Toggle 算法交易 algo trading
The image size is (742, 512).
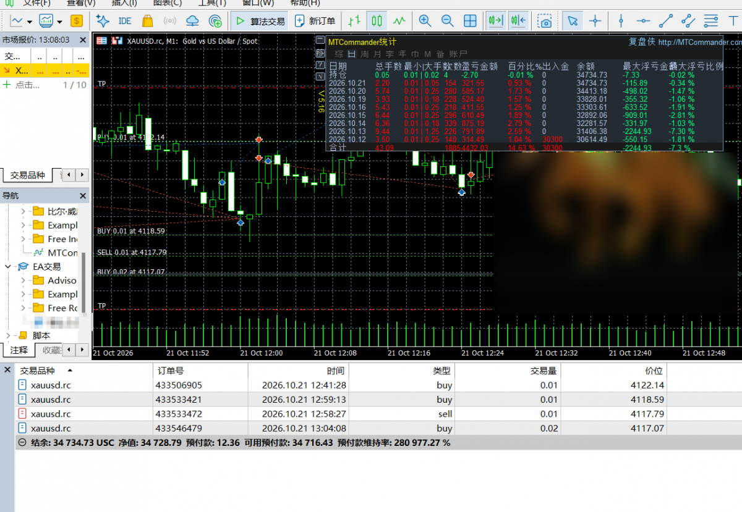click(x=259, y=21)
